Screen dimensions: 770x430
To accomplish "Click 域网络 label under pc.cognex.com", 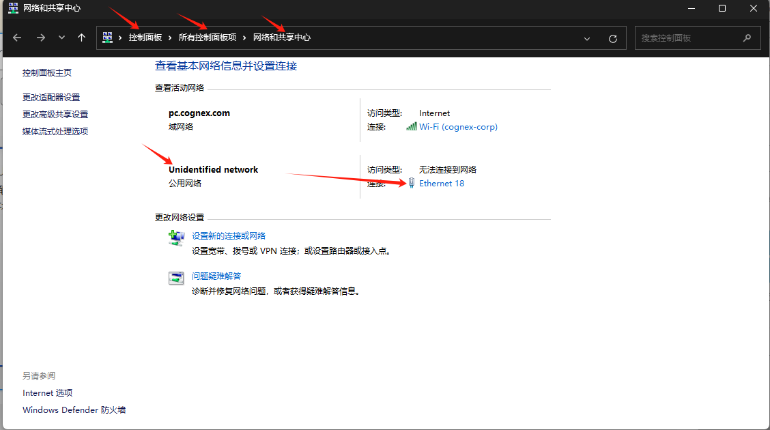I will click(x=181, y=127).
